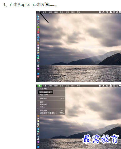The height and width of the screenshot is (149, 121).
Task: Open iTunes music icon in the lower screenshot dock
Action: (x=38, y=139)
